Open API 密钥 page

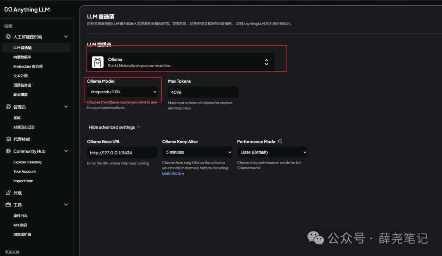tap(20, 225)
